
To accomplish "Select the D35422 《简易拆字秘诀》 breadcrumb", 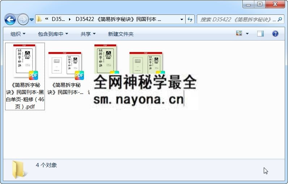I will 118,19.
